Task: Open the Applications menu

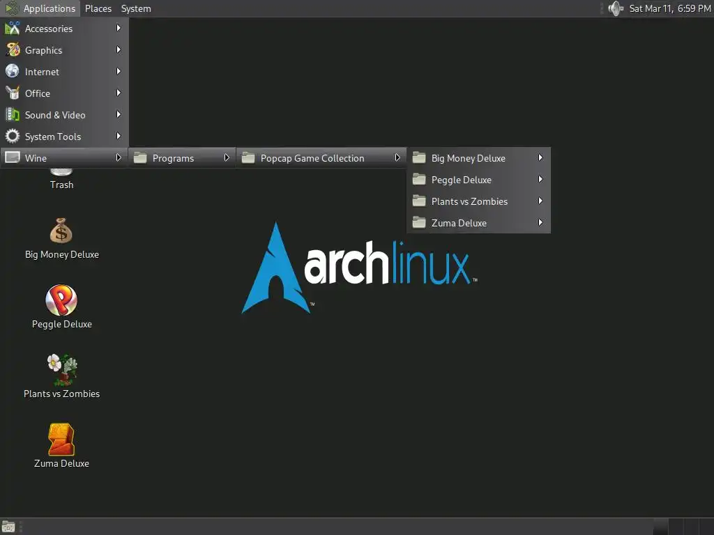Action: tap(40, 8)
